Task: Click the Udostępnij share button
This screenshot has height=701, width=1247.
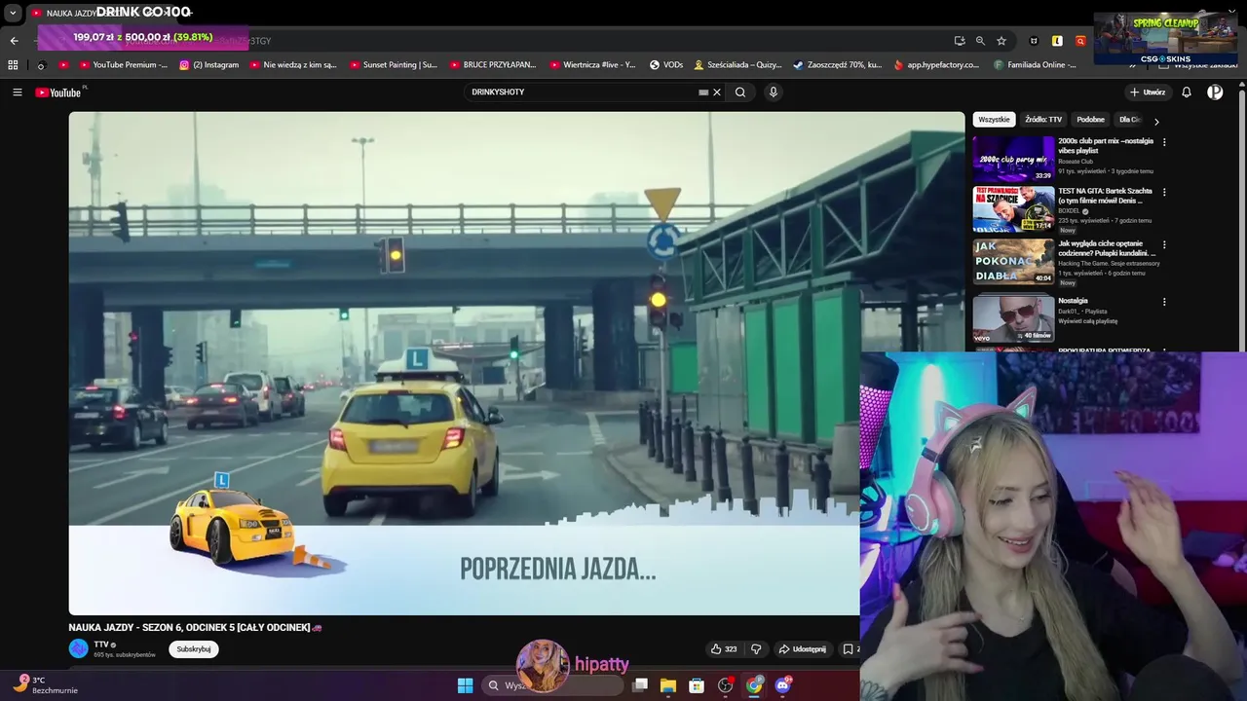Action: point(803,649)
